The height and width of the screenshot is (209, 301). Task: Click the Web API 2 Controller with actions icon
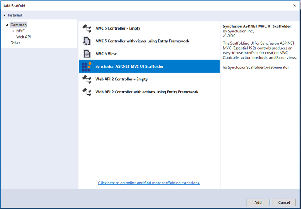87,92
